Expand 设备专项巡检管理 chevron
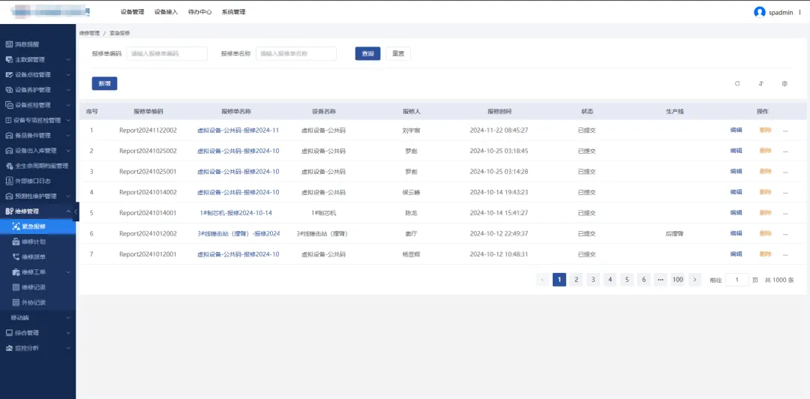 (x=68, y=121)
